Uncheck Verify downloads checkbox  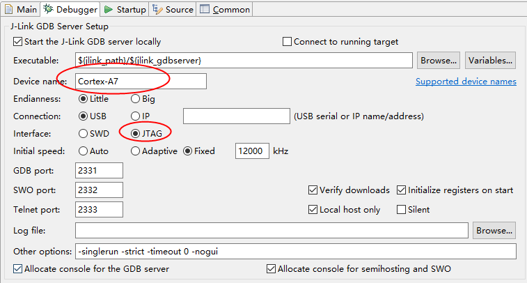313,190
